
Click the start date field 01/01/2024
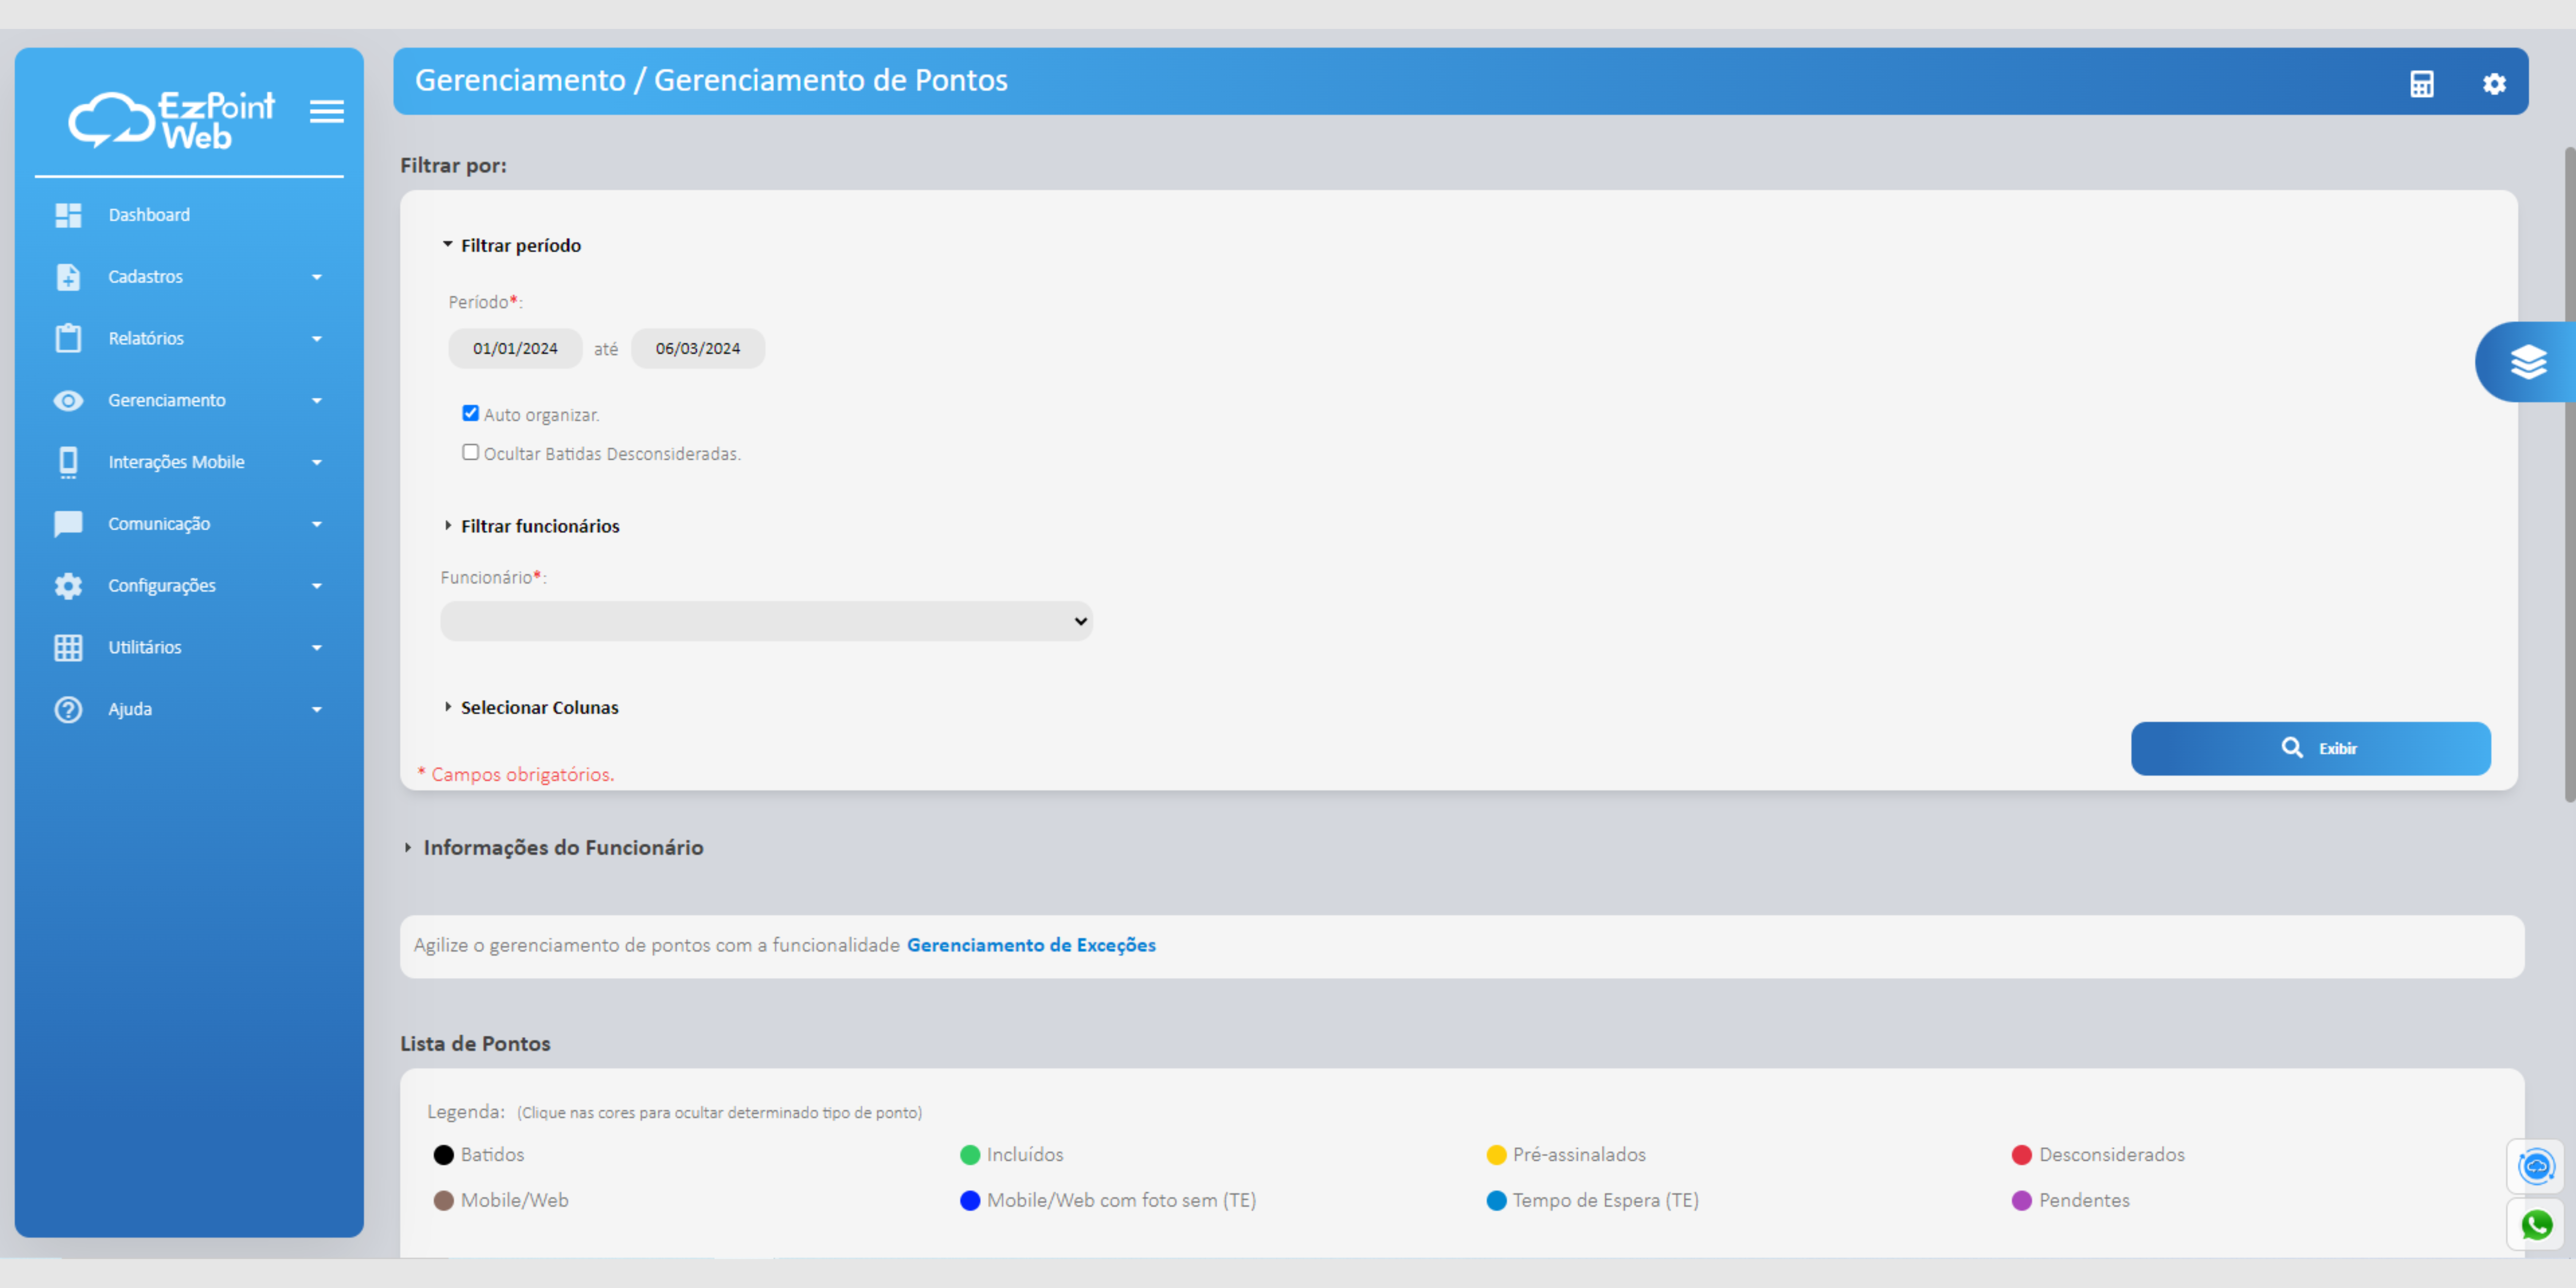[x=515, y=348]
